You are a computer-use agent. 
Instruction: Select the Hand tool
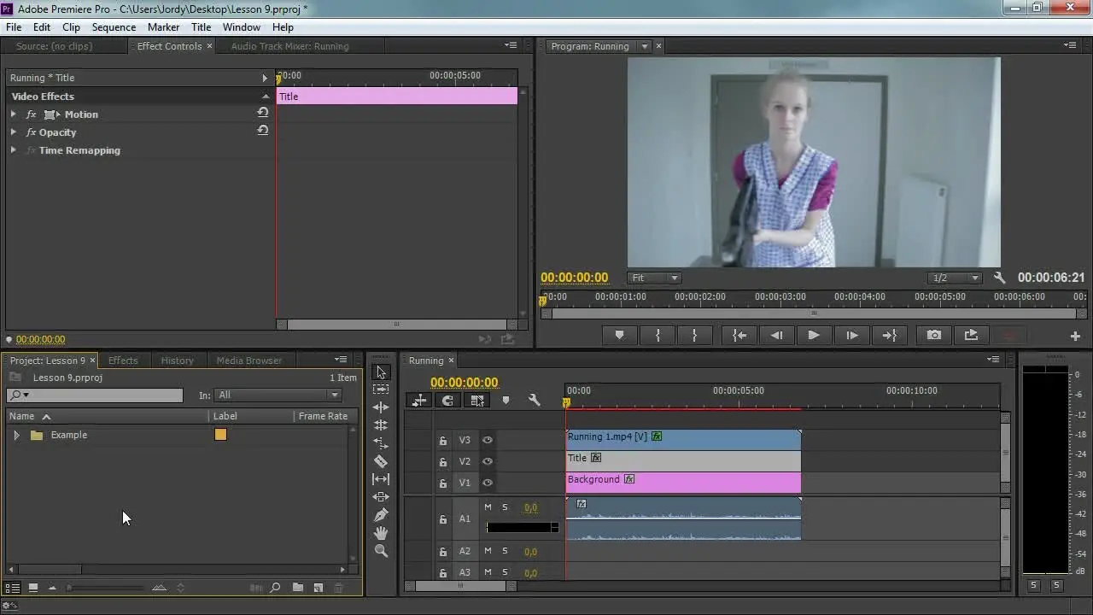click(x=381, y=533)
